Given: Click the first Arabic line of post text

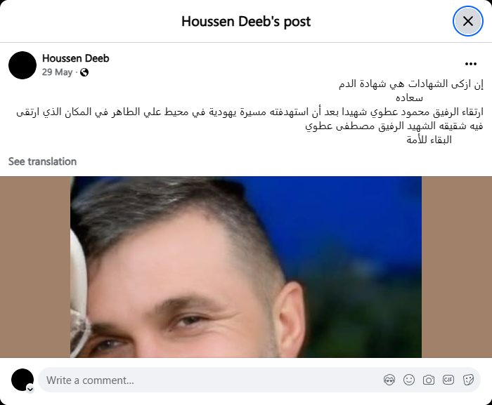Looking at the screenshot, I should (x=411, y=84).
